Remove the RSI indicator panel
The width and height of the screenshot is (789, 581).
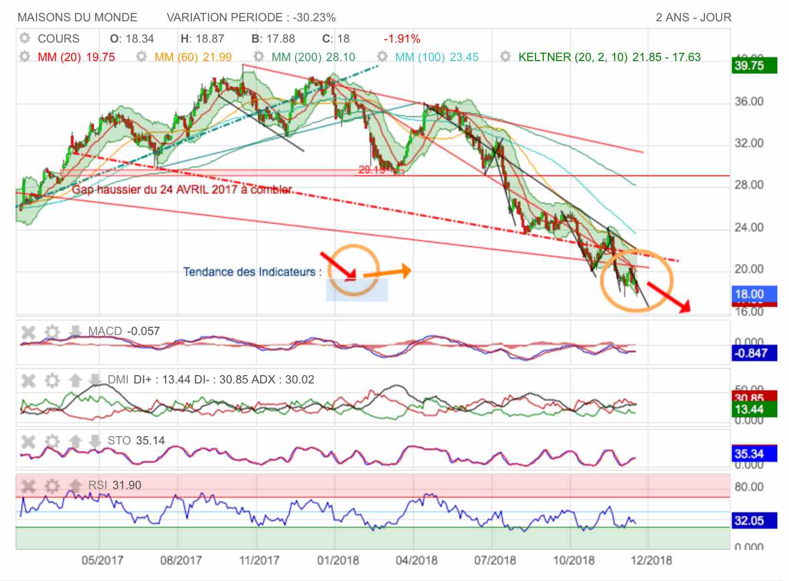[29, 486]
